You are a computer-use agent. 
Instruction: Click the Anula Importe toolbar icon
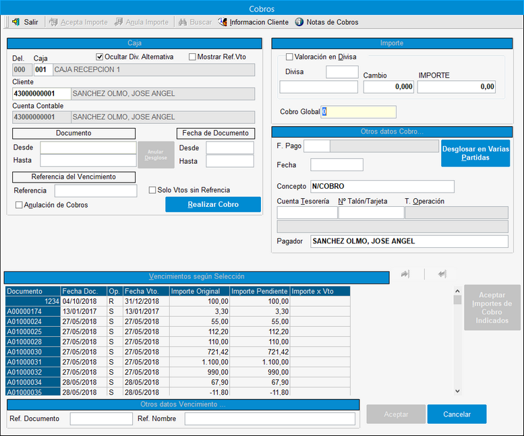pos(120,22)
